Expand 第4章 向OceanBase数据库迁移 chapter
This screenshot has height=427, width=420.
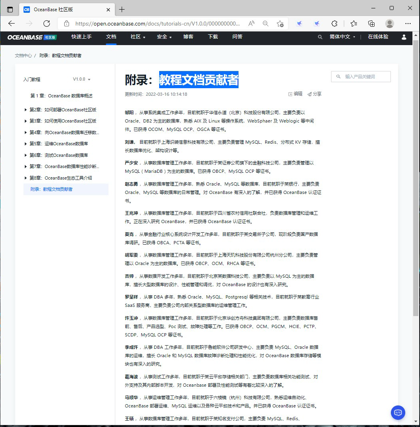tap(62, 132)
